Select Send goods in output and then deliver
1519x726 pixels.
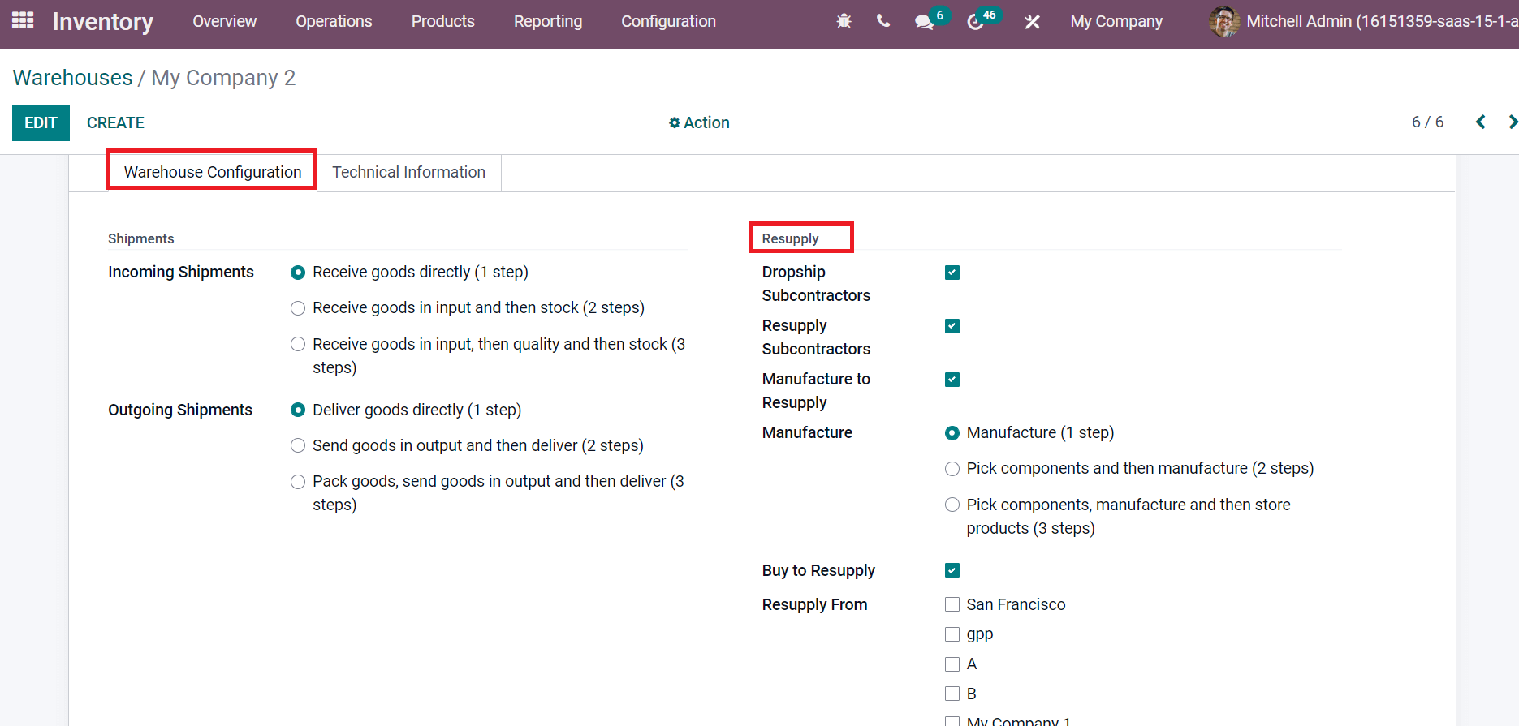(x=298, y=445)
